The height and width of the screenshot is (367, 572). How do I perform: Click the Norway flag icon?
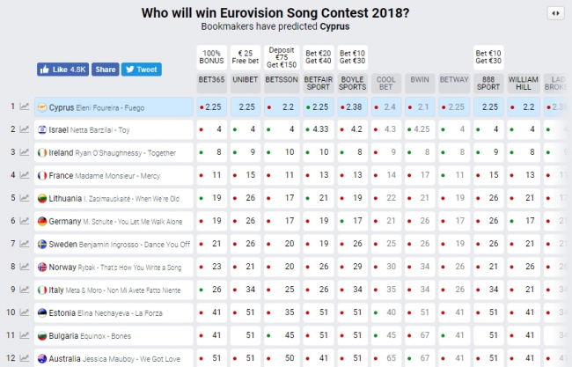(x=42, y=267)
